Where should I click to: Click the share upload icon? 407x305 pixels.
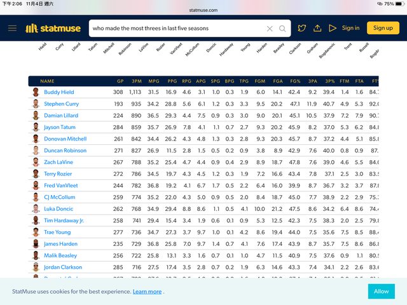point(317,29)
